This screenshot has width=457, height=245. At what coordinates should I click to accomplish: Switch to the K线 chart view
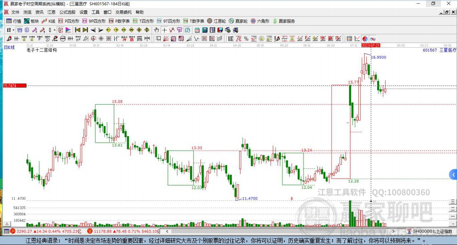pos(49,21)
